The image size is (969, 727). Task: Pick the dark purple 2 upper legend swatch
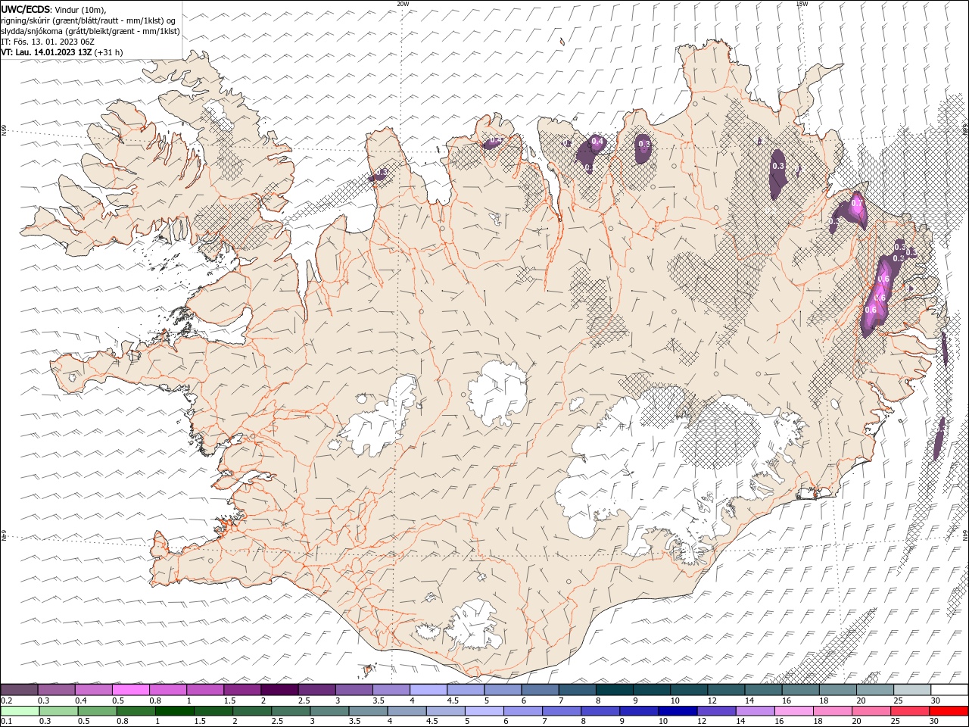click(x=279, y=689)
